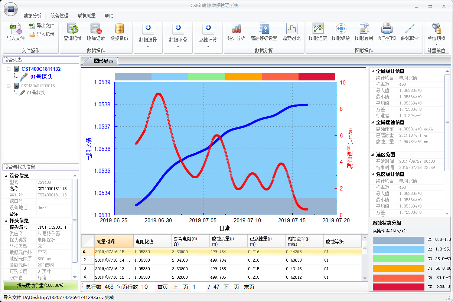The height and width of the screenshot is (302, 453).
Task: Select table row number 3
Action: point(88,268)
